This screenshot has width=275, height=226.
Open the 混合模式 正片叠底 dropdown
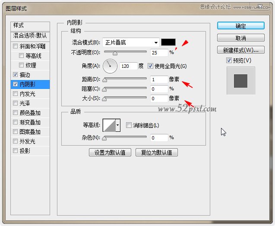coord(131,42)
